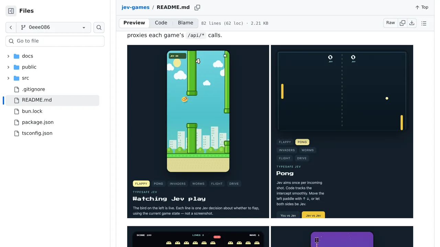Click the src folder icon
This screenshot has width=440, height=247.
pos(16,78)
